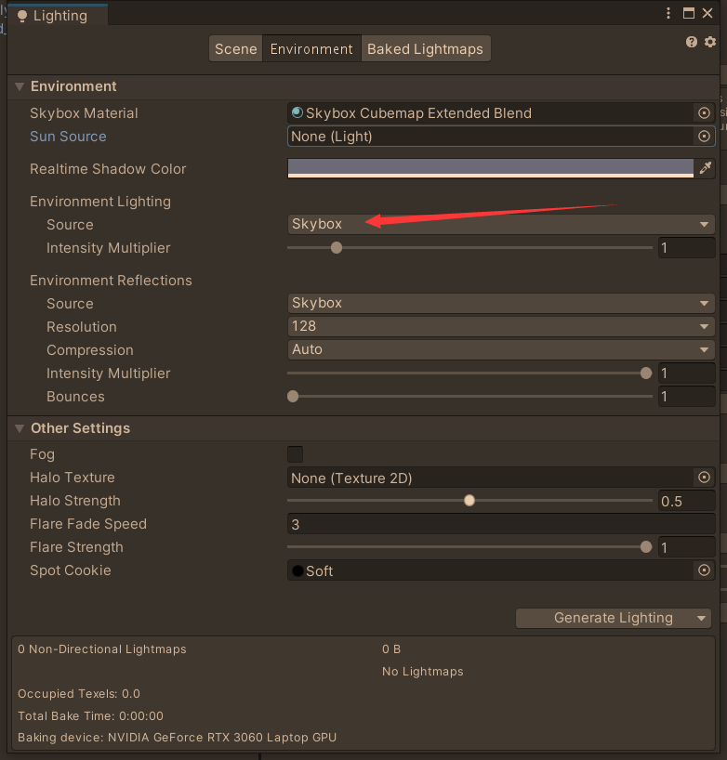Open the Environment Lighting Source dropdown
The image size is (727, 760).
pos(502,224)
